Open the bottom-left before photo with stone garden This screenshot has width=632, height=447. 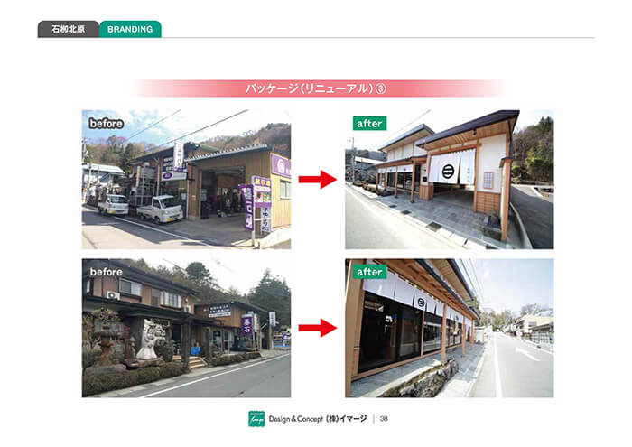point(186,328)
